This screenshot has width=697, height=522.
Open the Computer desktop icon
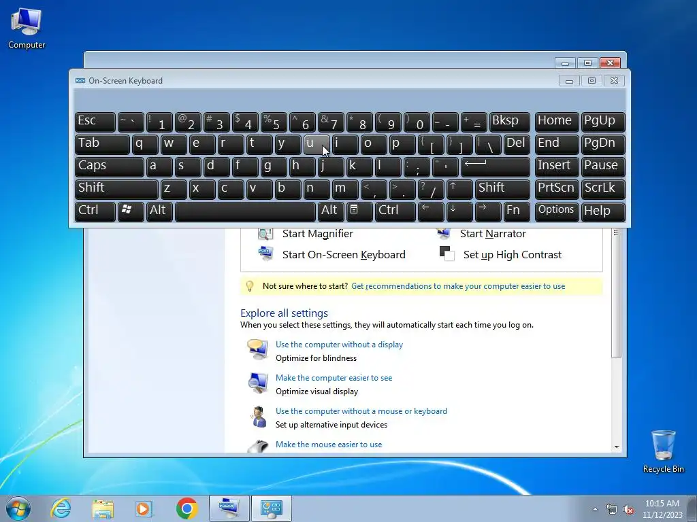coord(27,28)
